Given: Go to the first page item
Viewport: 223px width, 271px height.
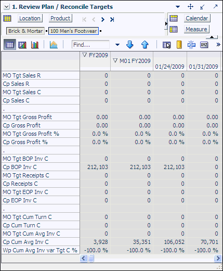Looking at the screenshot, I should coord(84,19).
